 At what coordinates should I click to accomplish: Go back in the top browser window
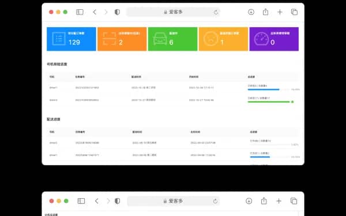tap(95, 12)
